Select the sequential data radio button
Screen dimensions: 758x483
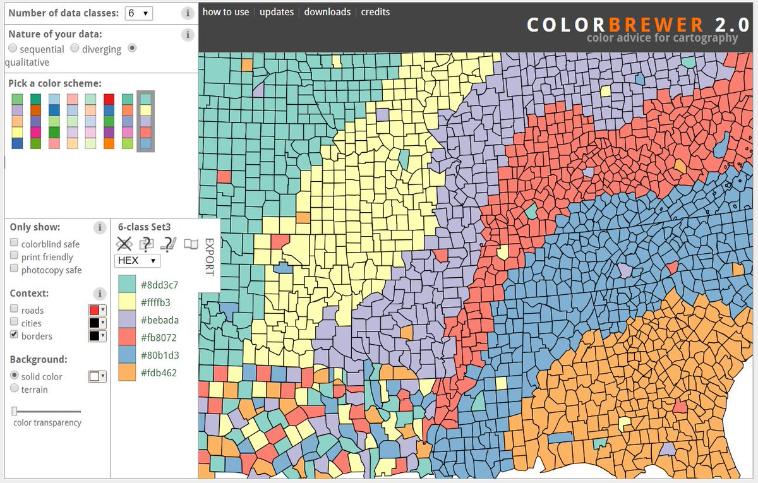[x=13, y=48]
